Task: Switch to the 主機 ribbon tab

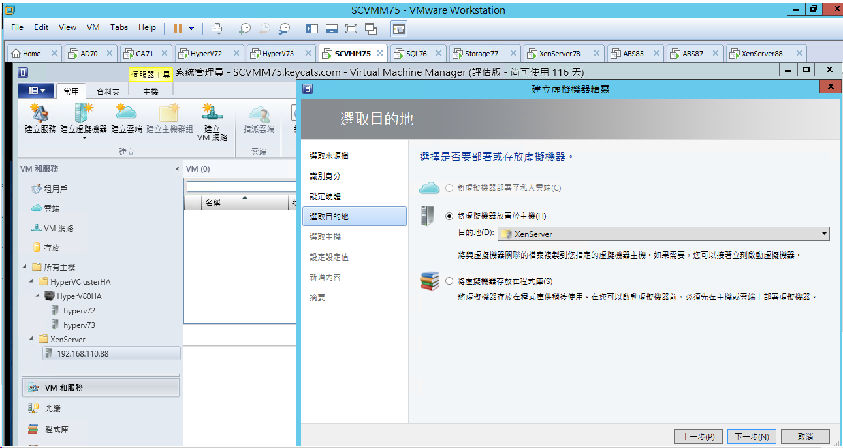Action: (151, 92)
